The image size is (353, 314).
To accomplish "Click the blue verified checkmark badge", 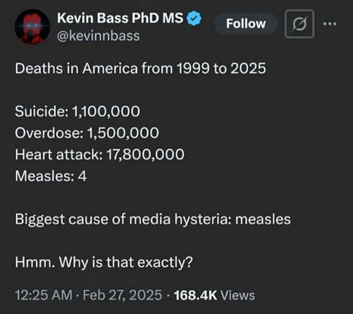I will 194,20.
